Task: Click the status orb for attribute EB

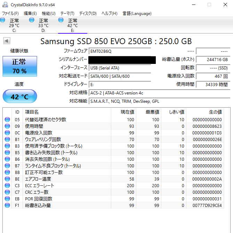Action: pos(7,199)
